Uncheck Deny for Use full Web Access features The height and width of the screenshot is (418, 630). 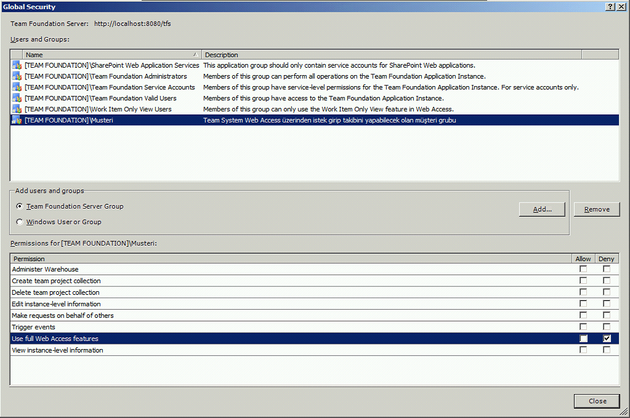607,339
